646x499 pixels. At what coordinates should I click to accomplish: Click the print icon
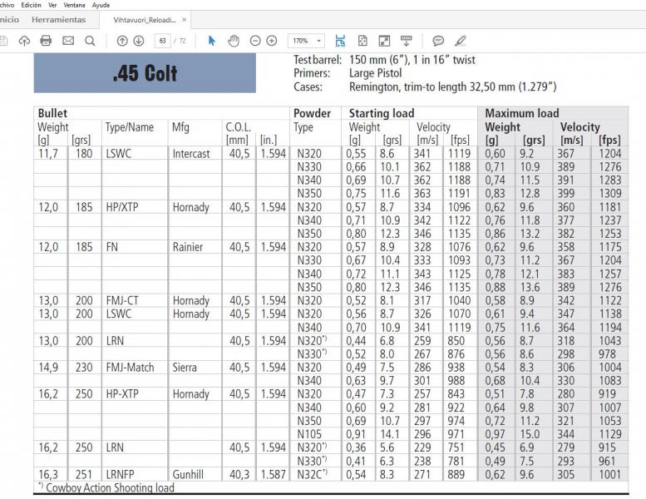(46, 41)
